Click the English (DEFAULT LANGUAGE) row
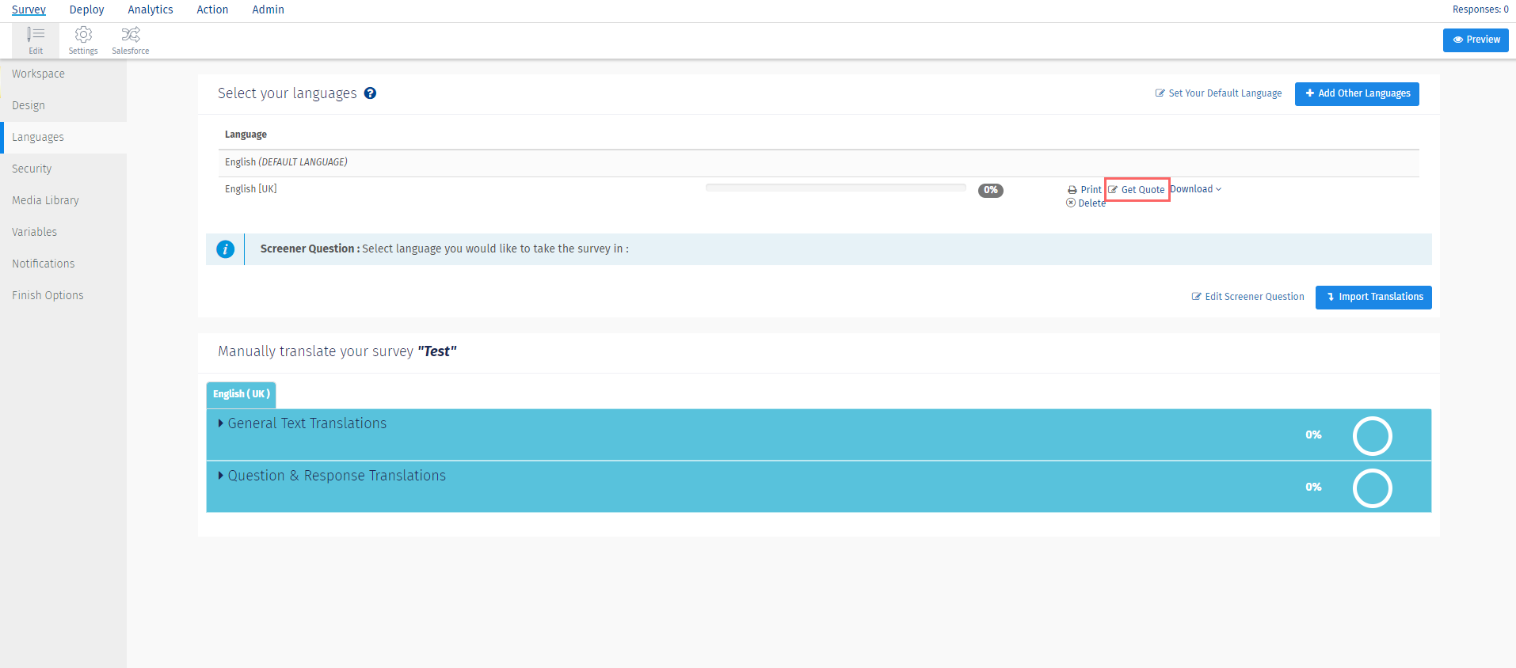The height and width of the screenshot is (668, 1516). click(x=818, y=163)
